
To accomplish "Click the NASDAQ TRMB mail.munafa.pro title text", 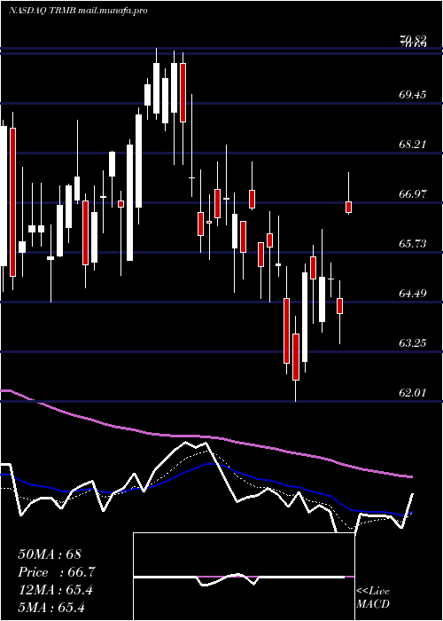I will (78, 11).
